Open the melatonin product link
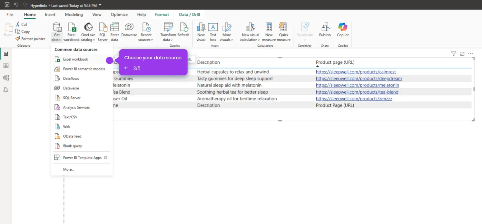The width and height of the screenshot is (482, 224). (358, 85)
